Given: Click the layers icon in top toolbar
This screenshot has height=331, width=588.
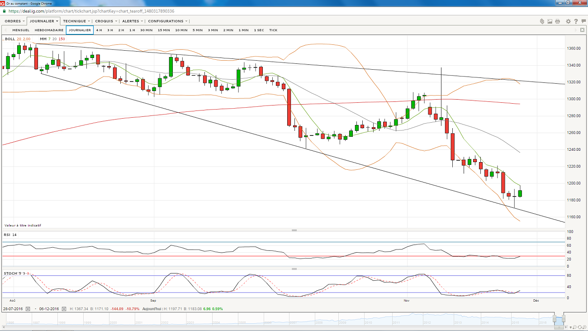Looking at the screenshot, I should [x=542, y=21].
